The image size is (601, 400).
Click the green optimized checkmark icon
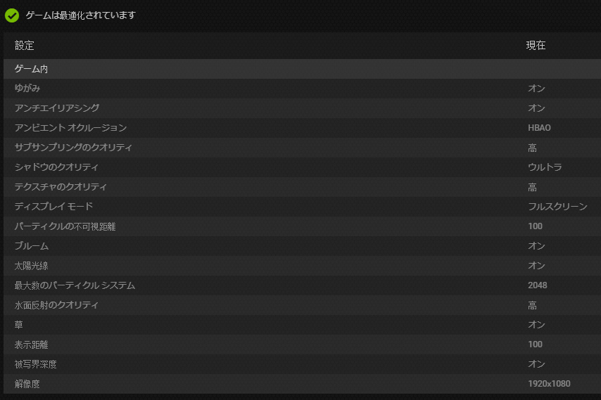pyautogui.click(x=12, y=15)
